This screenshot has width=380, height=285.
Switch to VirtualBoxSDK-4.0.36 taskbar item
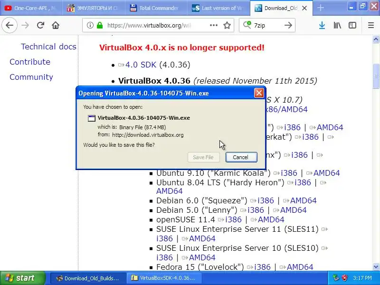pyautogui.click(x=164, y=278)
